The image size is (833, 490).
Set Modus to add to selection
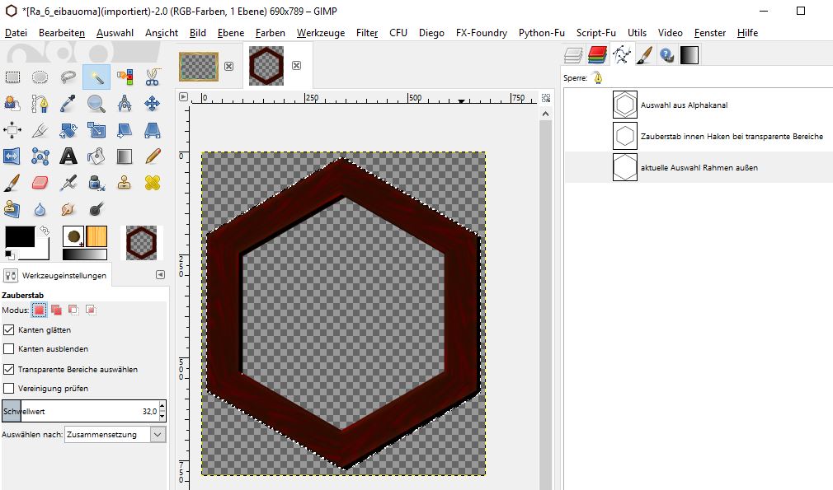coord(56,310)
